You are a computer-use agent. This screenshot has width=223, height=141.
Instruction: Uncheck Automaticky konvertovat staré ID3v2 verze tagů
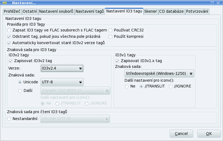(x=9, y=43)
